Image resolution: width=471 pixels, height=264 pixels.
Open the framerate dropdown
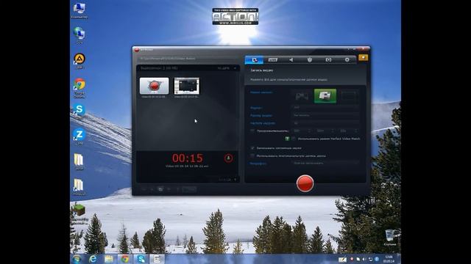(325, 122)
